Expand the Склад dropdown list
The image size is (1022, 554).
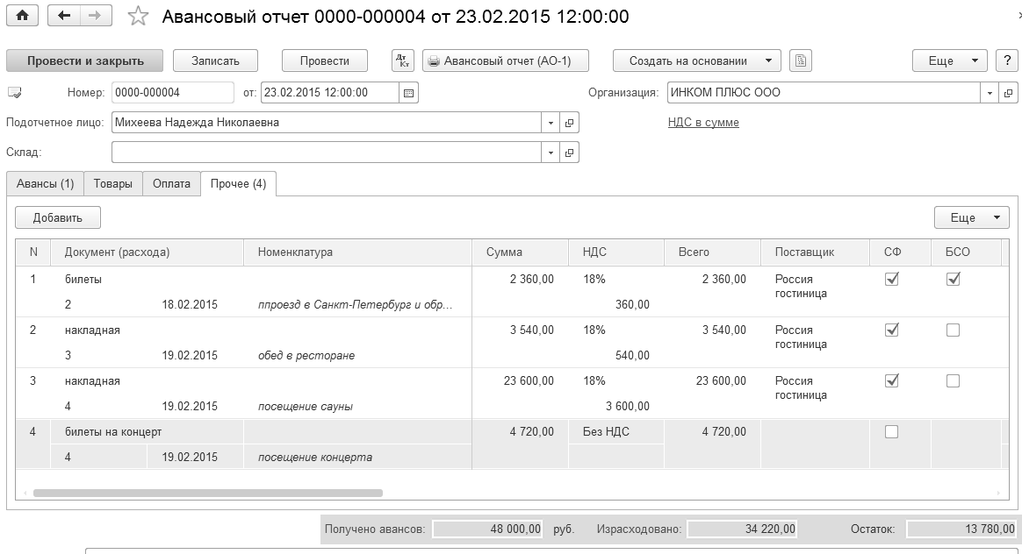551,153
